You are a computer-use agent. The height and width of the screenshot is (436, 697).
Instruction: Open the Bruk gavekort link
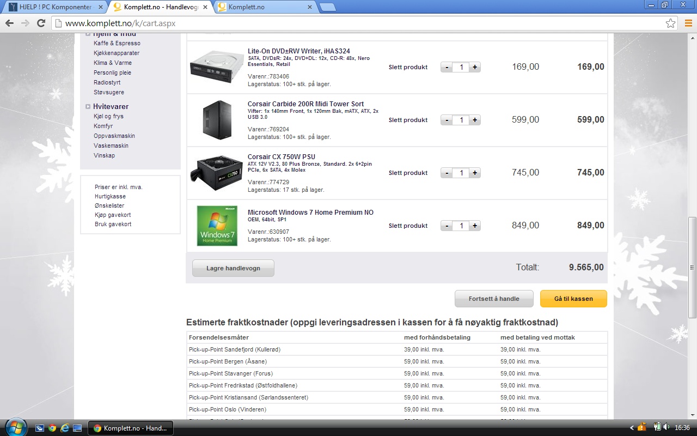[113, 224]
